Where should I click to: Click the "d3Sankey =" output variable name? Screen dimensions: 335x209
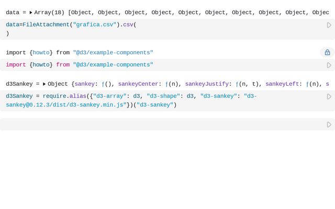pos(19,84)
